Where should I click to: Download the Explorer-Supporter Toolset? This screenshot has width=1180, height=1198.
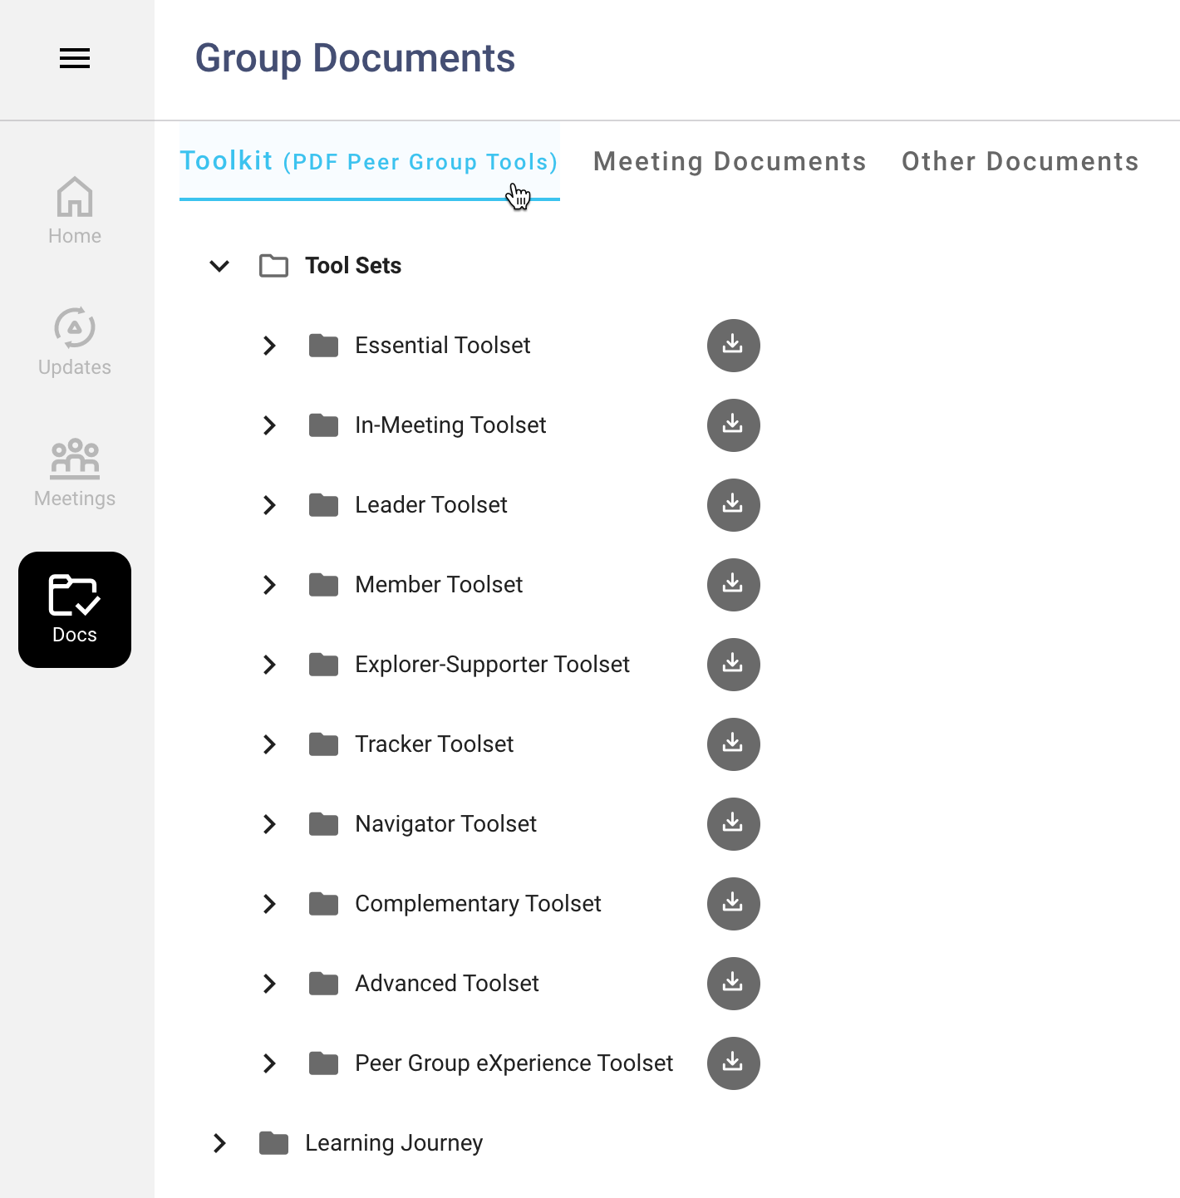coord(733,665)
